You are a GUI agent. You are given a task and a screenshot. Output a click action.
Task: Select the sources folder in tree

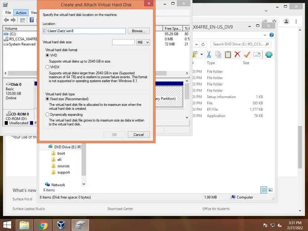point(63,166)
